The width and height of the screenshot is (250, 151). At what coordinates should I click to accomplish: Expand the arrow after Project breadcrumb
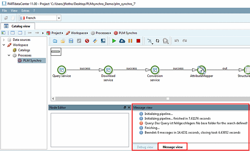point(62,33)
